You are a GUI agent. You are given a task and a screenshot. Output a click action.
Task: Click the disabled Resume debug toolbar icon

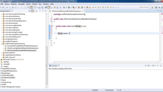click(x=7, y=7)
